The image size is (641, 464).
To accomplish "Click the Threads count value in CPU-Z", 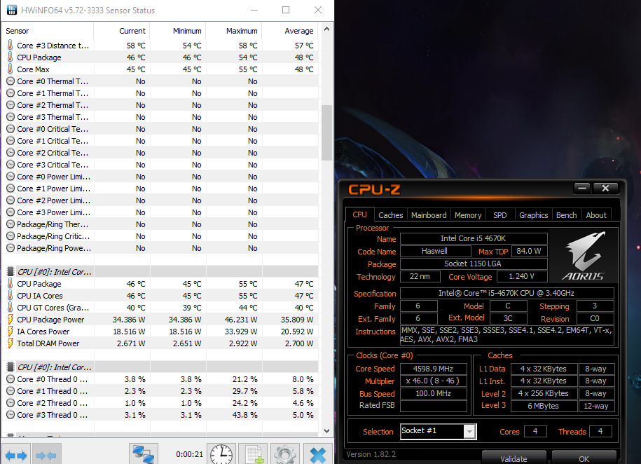I will click(600, 431).
